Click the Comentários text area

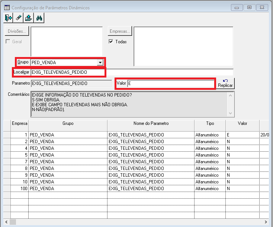[129, 104]
